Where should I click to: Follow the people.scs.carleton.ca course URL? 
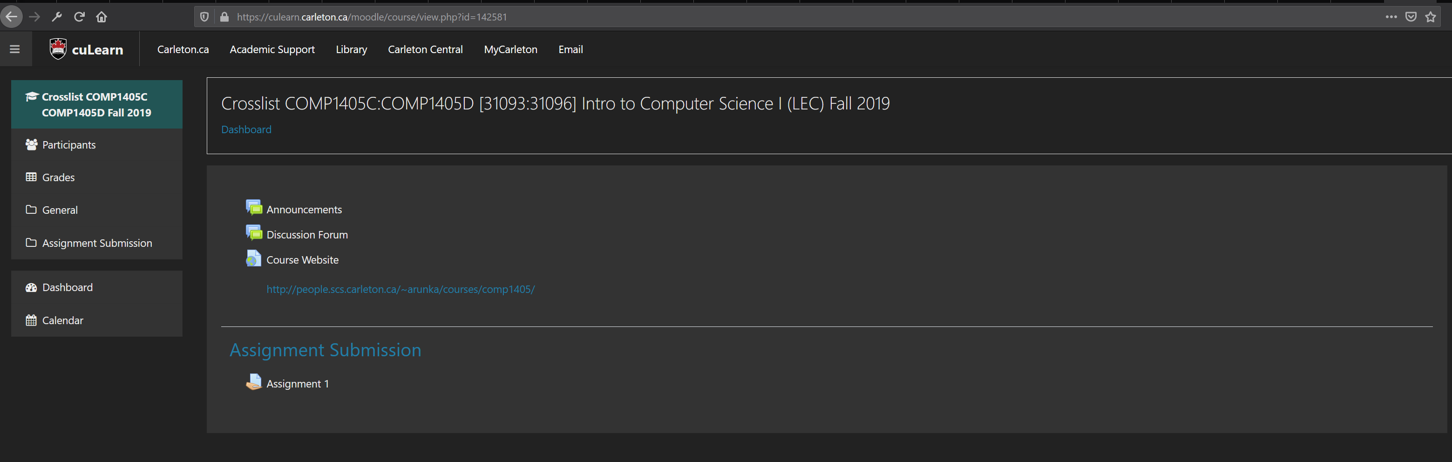pyautogui.click(x=401, y=290)
